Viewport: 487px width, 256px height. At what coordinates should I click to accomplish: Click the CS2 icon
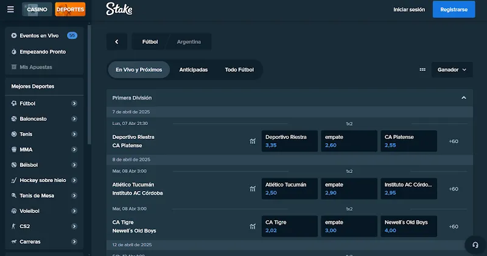pyautogui.click(x=13, y=226)
